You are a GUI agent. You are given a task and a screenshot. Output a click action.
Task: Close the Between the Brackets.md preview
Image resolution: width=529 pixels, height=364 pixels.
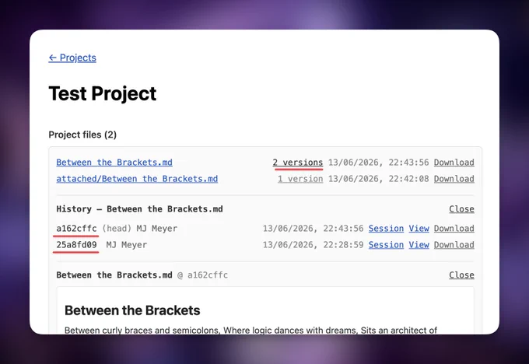461,275
